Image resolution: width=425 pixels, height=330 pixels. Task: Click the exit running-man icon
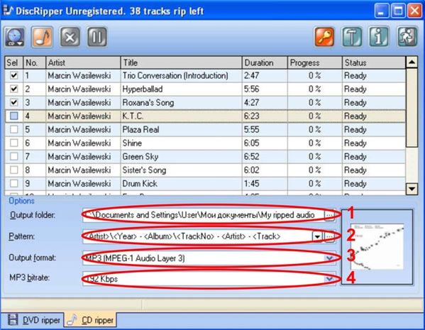pyautogui.click(x=407, y=37)
